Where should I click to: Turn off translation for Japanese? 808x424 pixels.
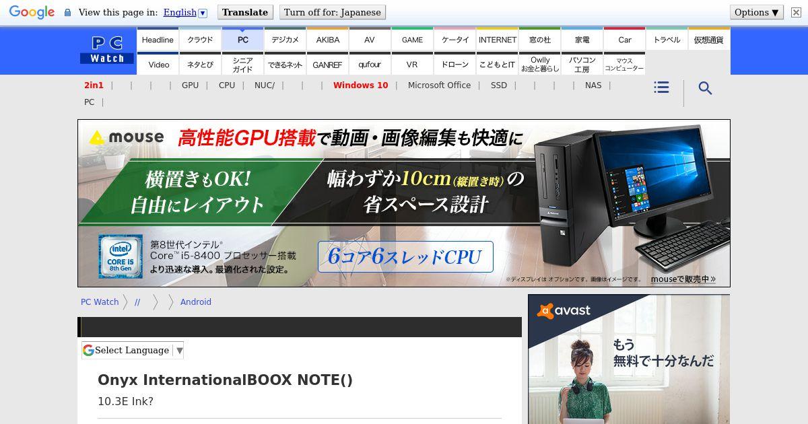[x=333, y=12]
